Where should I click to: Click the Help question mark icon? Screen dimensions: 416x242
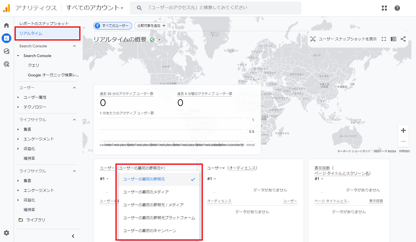[x=397, y=8]
